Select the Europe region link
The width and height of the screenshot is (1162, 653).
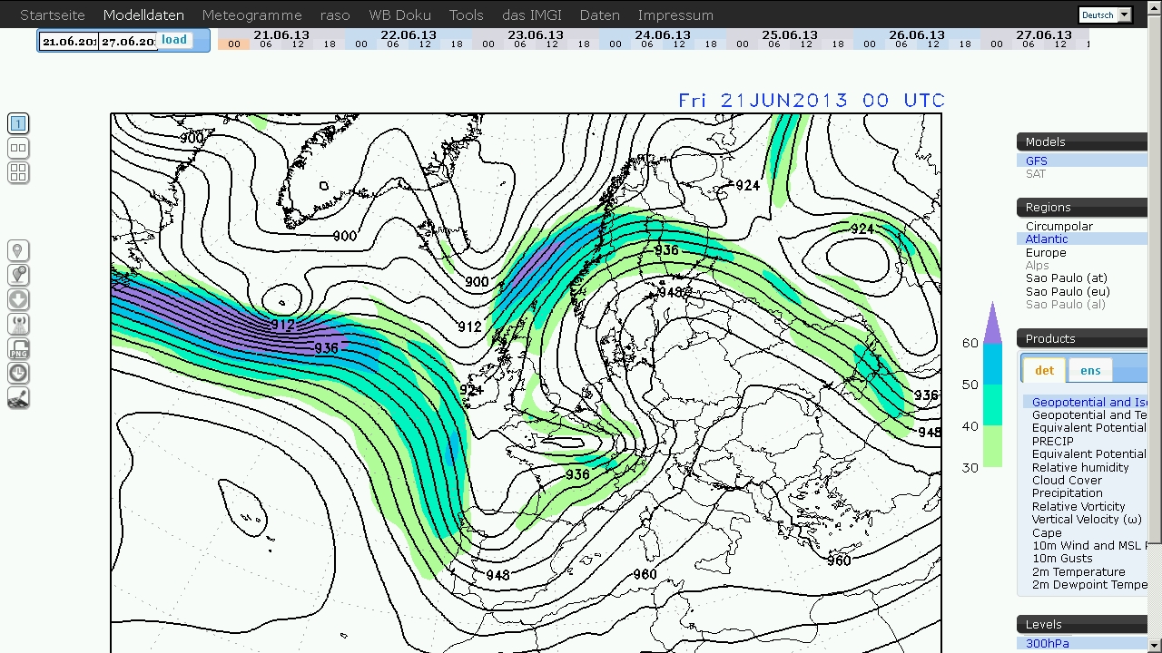tap(1046, 252)
